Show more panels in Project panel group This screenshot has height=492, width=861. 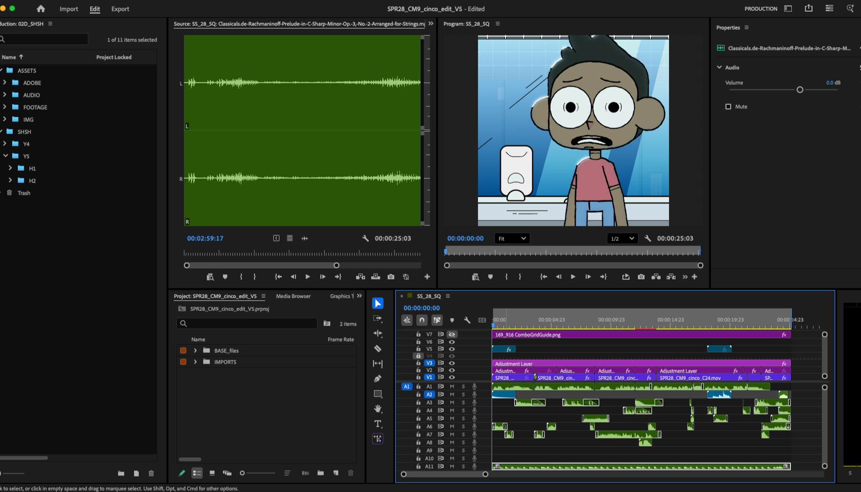[x=359, y=296]
